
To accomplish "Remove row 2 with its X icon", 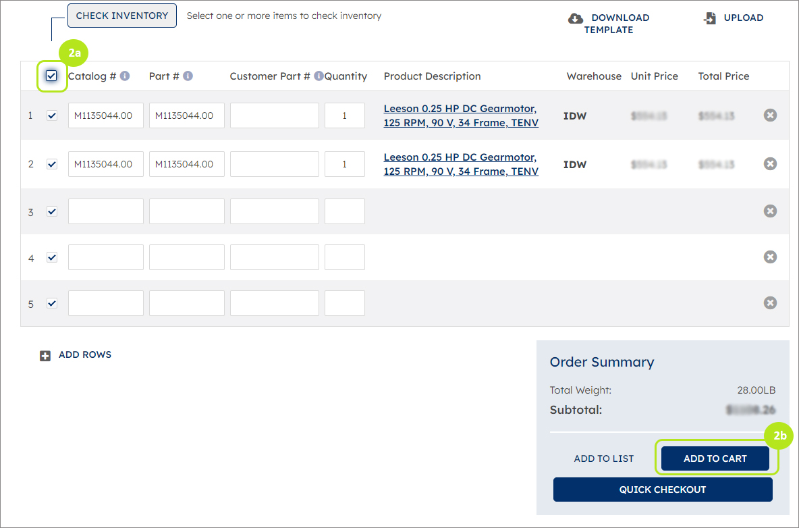I will 770,163.
